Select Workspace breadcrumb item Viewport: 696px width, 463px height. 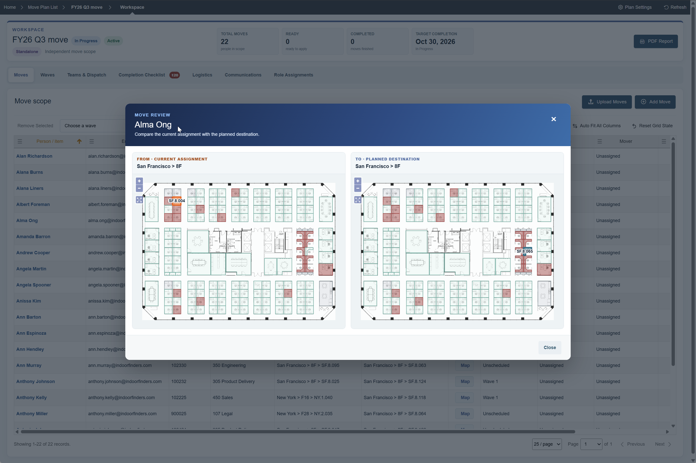click(132, 7)
